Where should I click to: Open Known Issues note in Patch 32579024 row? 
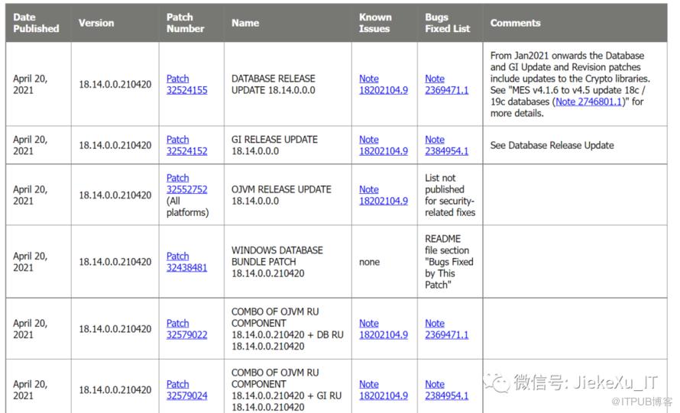click(x=384, y=389)
